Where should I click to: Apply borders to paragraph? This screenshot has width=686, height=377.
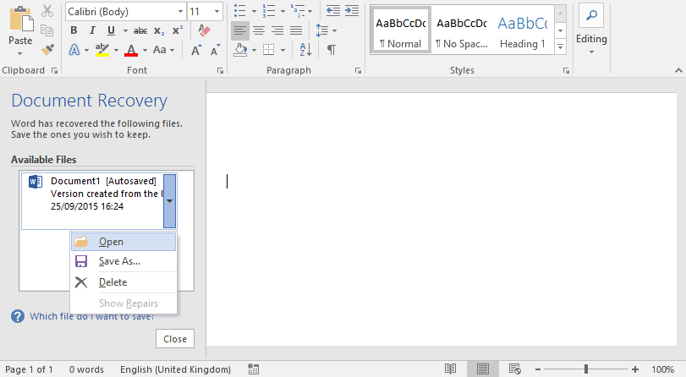point(269,50)
